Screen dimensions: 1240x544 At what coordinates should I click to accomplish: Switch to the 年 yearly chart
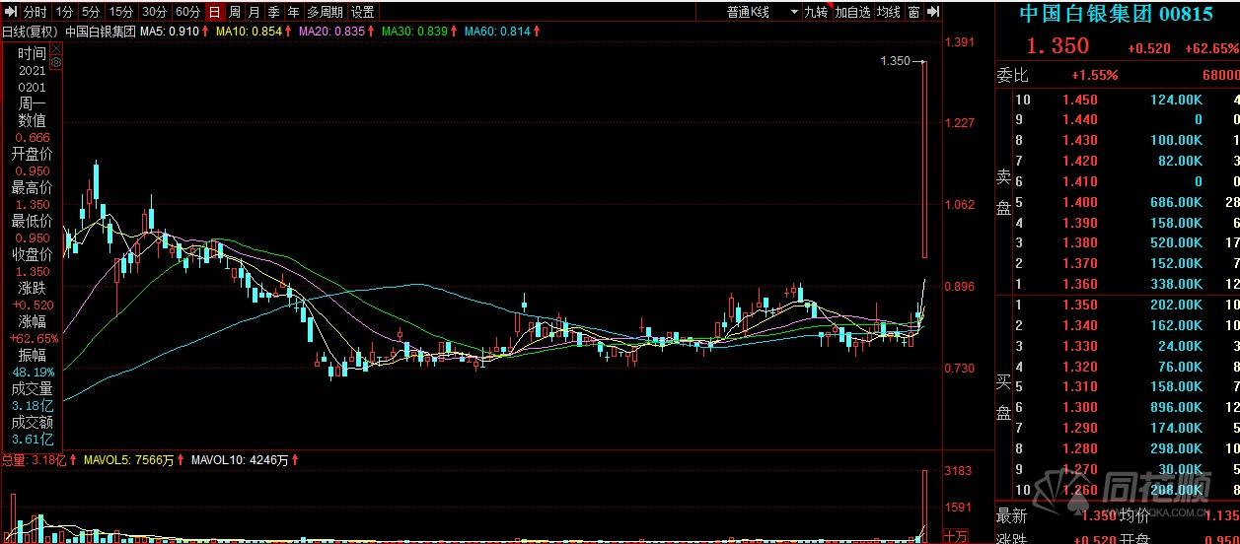click(293, 12)
